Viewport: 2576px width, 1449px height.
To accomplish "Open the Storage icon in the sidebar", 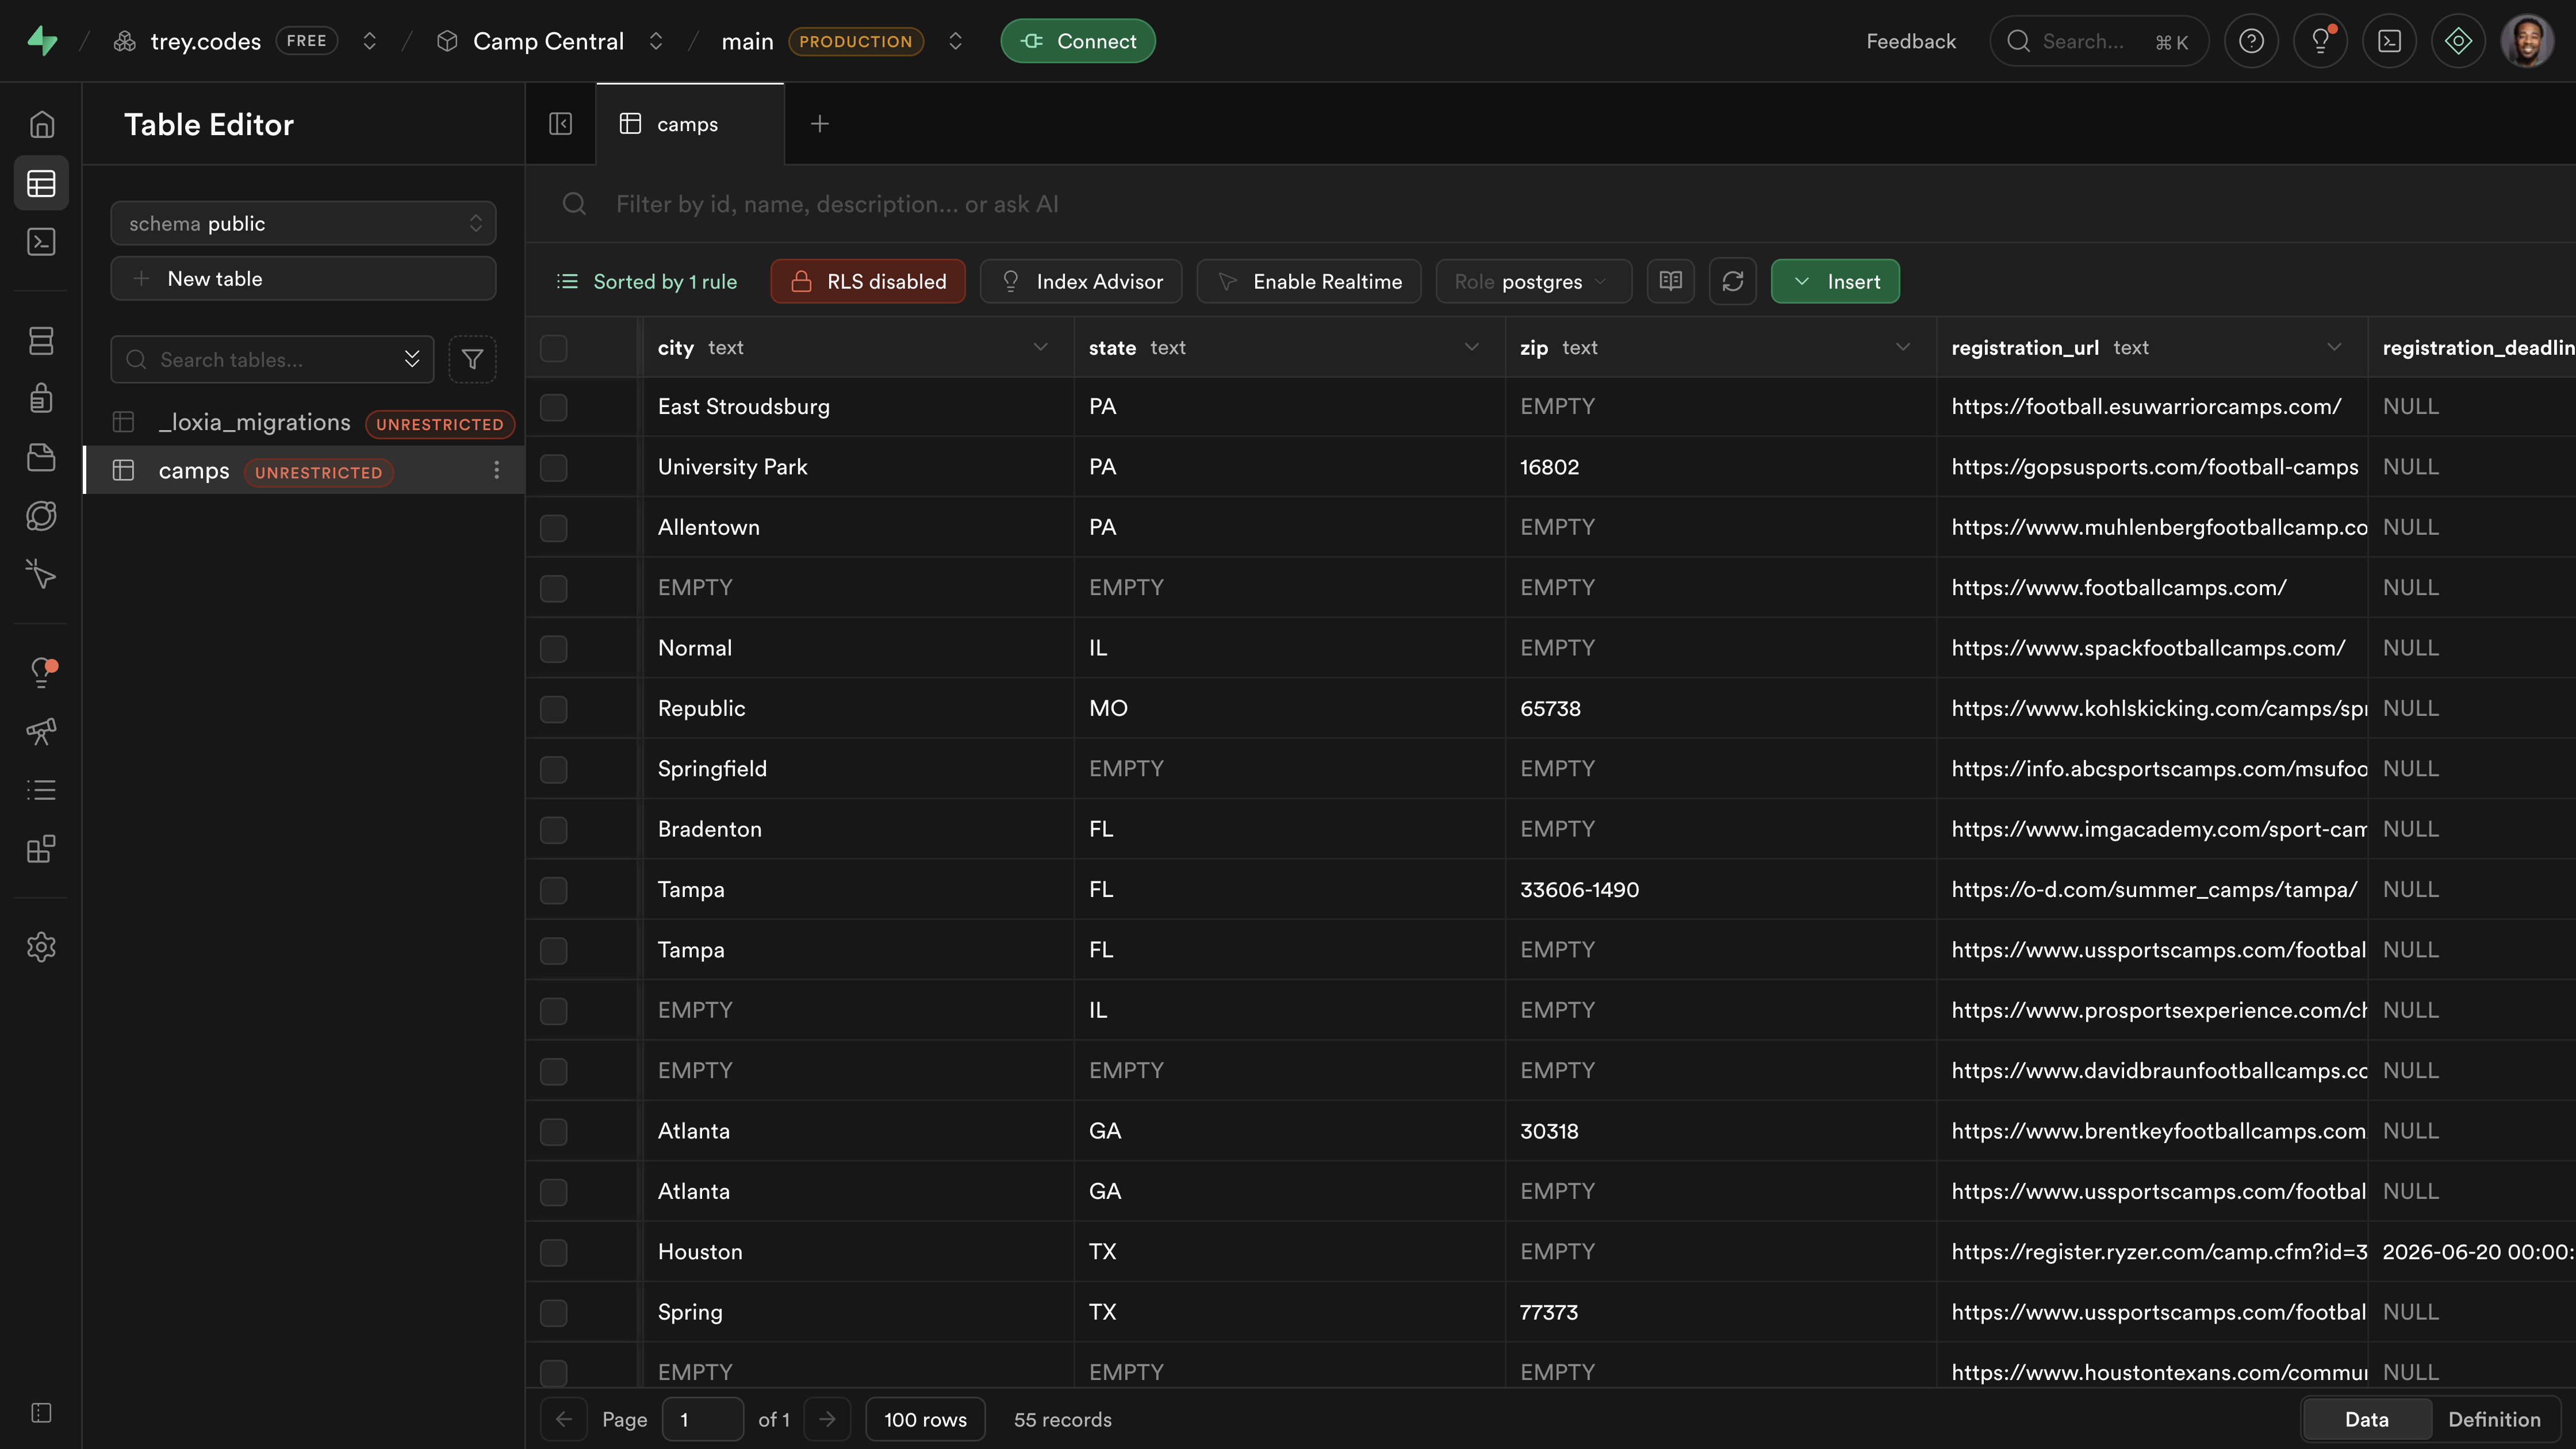I will coord(41,457).
